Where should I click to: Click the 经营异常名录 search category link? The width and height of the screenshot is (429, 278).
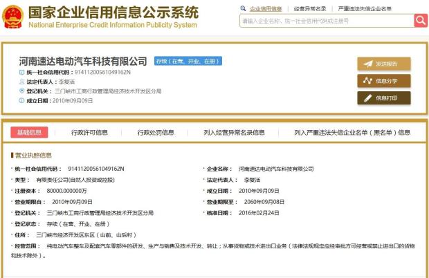pos(310,9)
